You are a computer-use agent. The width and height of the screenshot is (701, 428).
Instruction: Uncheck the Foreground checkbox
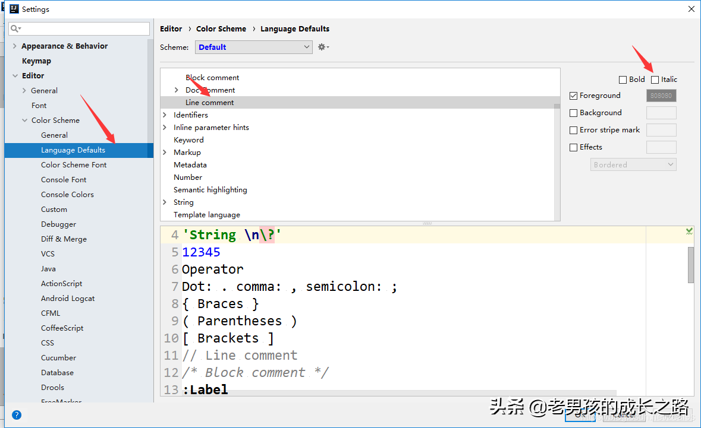(574, 96)
